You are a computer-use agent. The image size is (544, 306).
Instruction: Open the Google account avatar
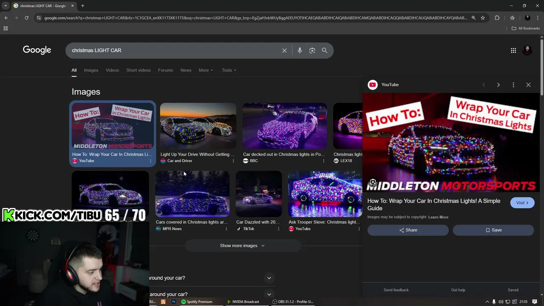point(527,50)
